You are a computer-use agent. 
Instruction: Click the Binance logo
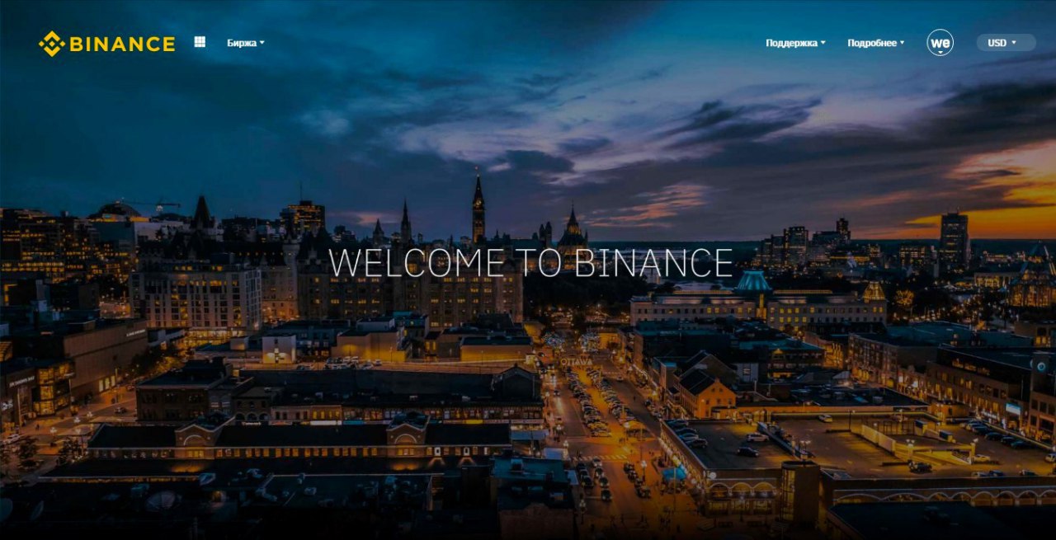pyautogui.click(x=106, y=44)
